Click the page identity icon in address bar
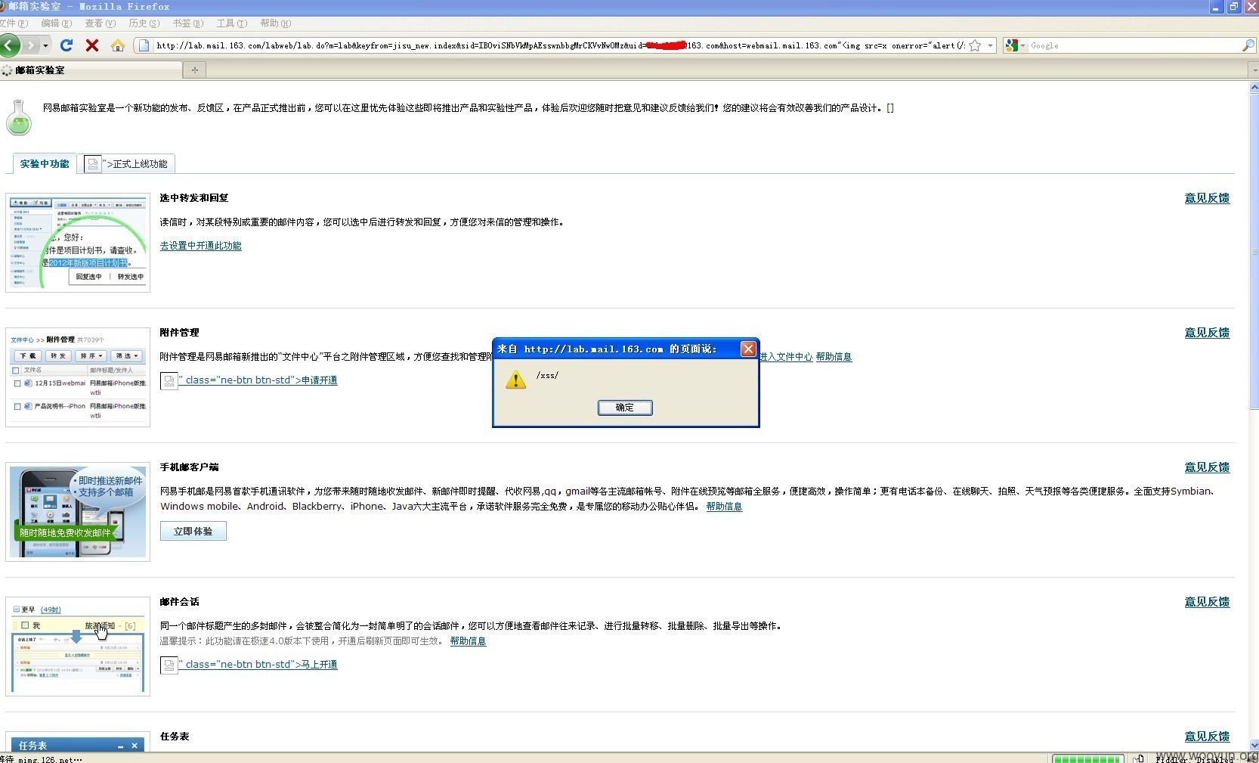This screenshot has width=1259, height=763. tap(144, 45)
